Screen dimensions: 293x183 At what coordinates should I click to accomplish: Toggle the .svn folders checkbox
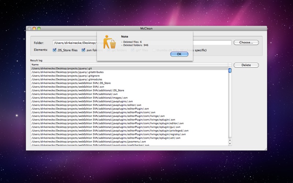[84, 50]
